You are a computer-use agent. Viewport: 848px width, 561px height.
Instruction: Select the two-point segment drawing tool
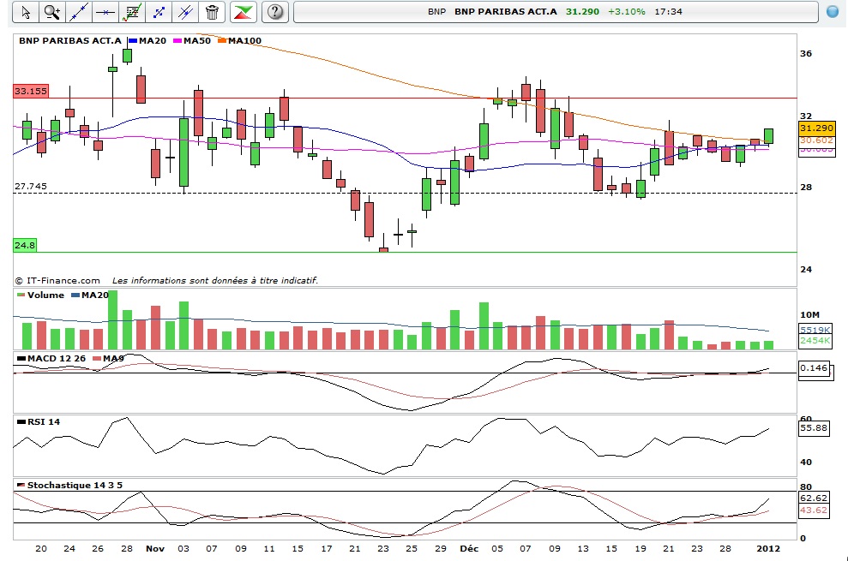[x=159, y=12]
